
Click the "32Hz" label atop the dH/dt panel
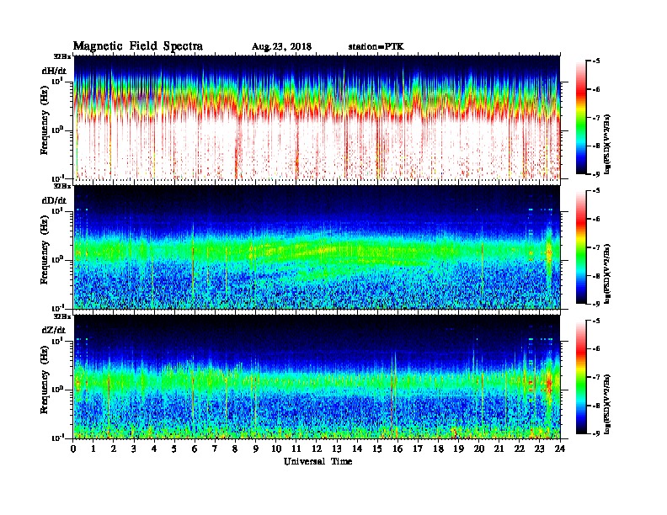(62, 56)
